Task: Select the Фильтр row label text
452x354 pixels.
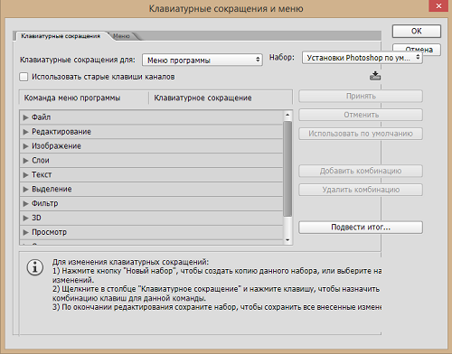Action: 45,204
